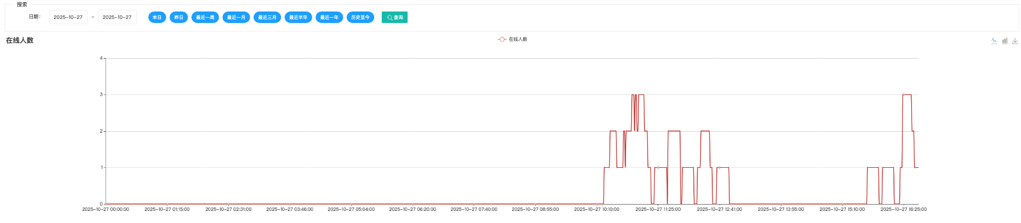Click x-axis label 2025-10-27 03:46:00
1021x223 pixels.
(290, 209)
